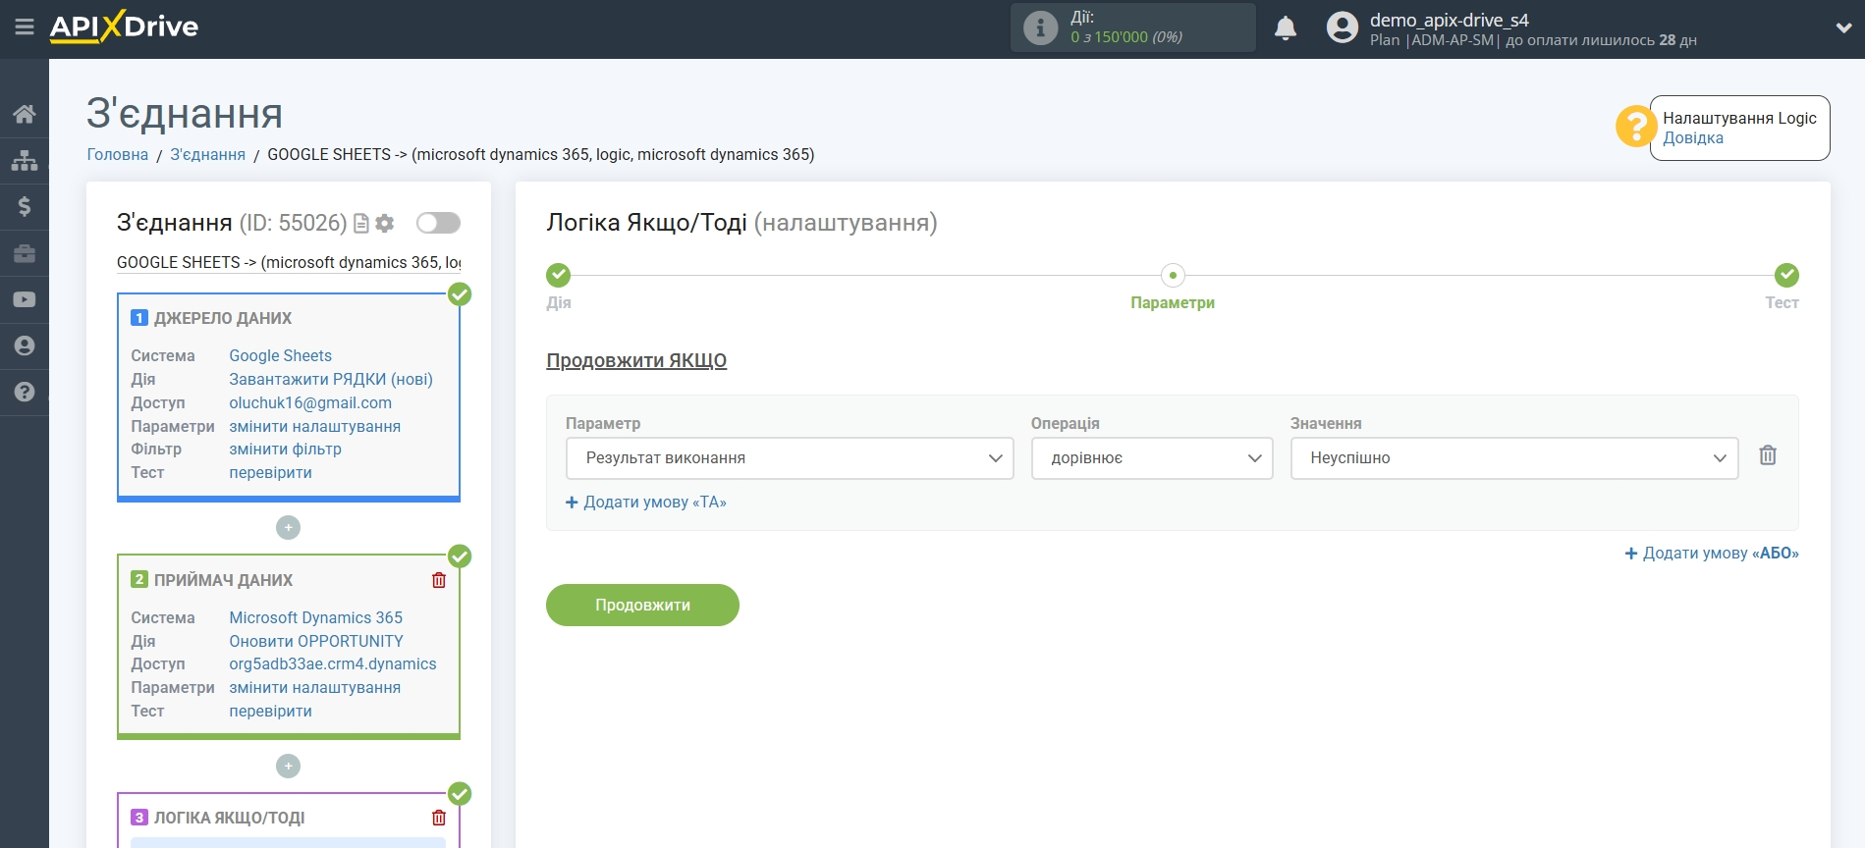Click Додати умову «ТА»
Screen dimensions: 1865x848
[646, 503]
